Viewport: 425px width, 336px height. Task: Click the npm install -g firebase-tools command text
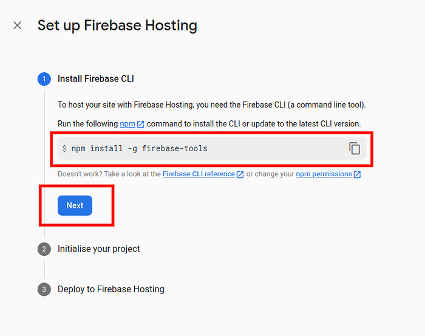tap(139, 149)
